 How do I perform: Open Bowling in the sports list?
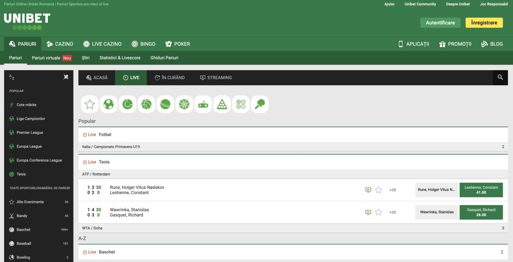[38, 257]
